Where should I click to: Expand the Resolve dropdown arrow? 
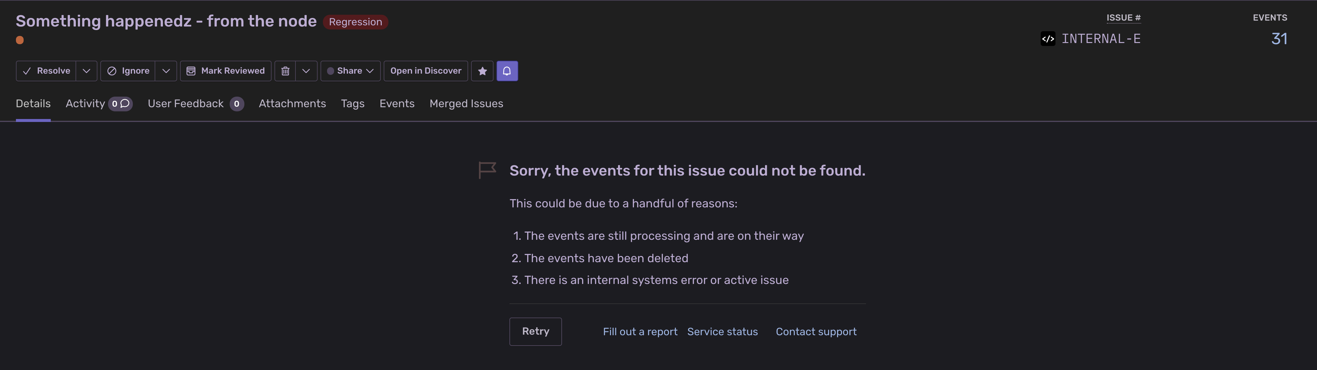coord(86,71)
